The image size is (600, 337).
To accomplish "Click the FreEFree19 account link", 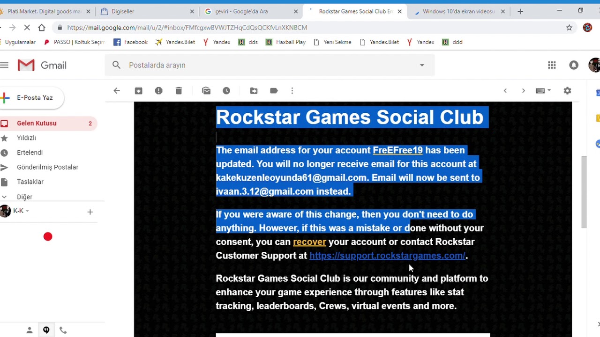I will (397, 150).
